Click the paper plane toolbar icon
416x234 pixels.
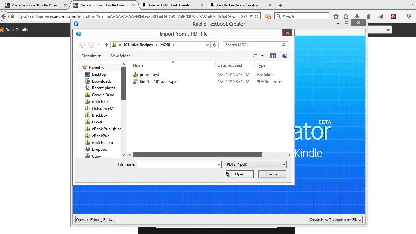[381, 16]
